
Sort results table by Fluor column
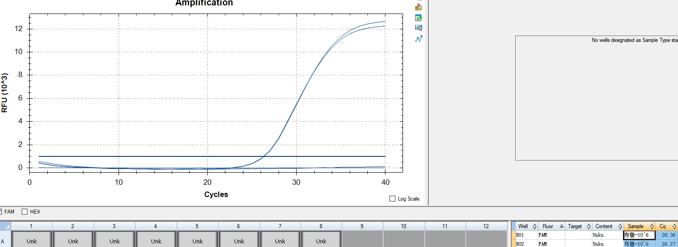551,226
